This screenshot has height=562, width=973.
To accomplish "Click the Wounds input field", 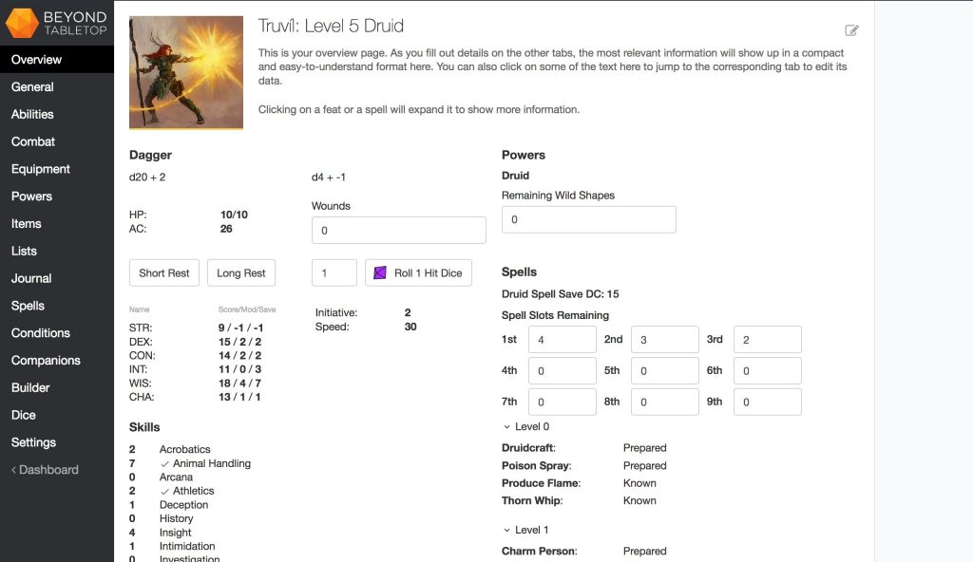I will pos(398,230).
